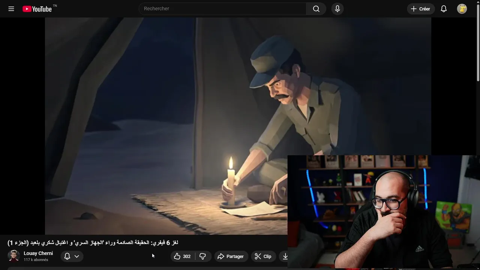Open the account avatar menu
This screenshot has height=270, width=480.
pos(462,9)
